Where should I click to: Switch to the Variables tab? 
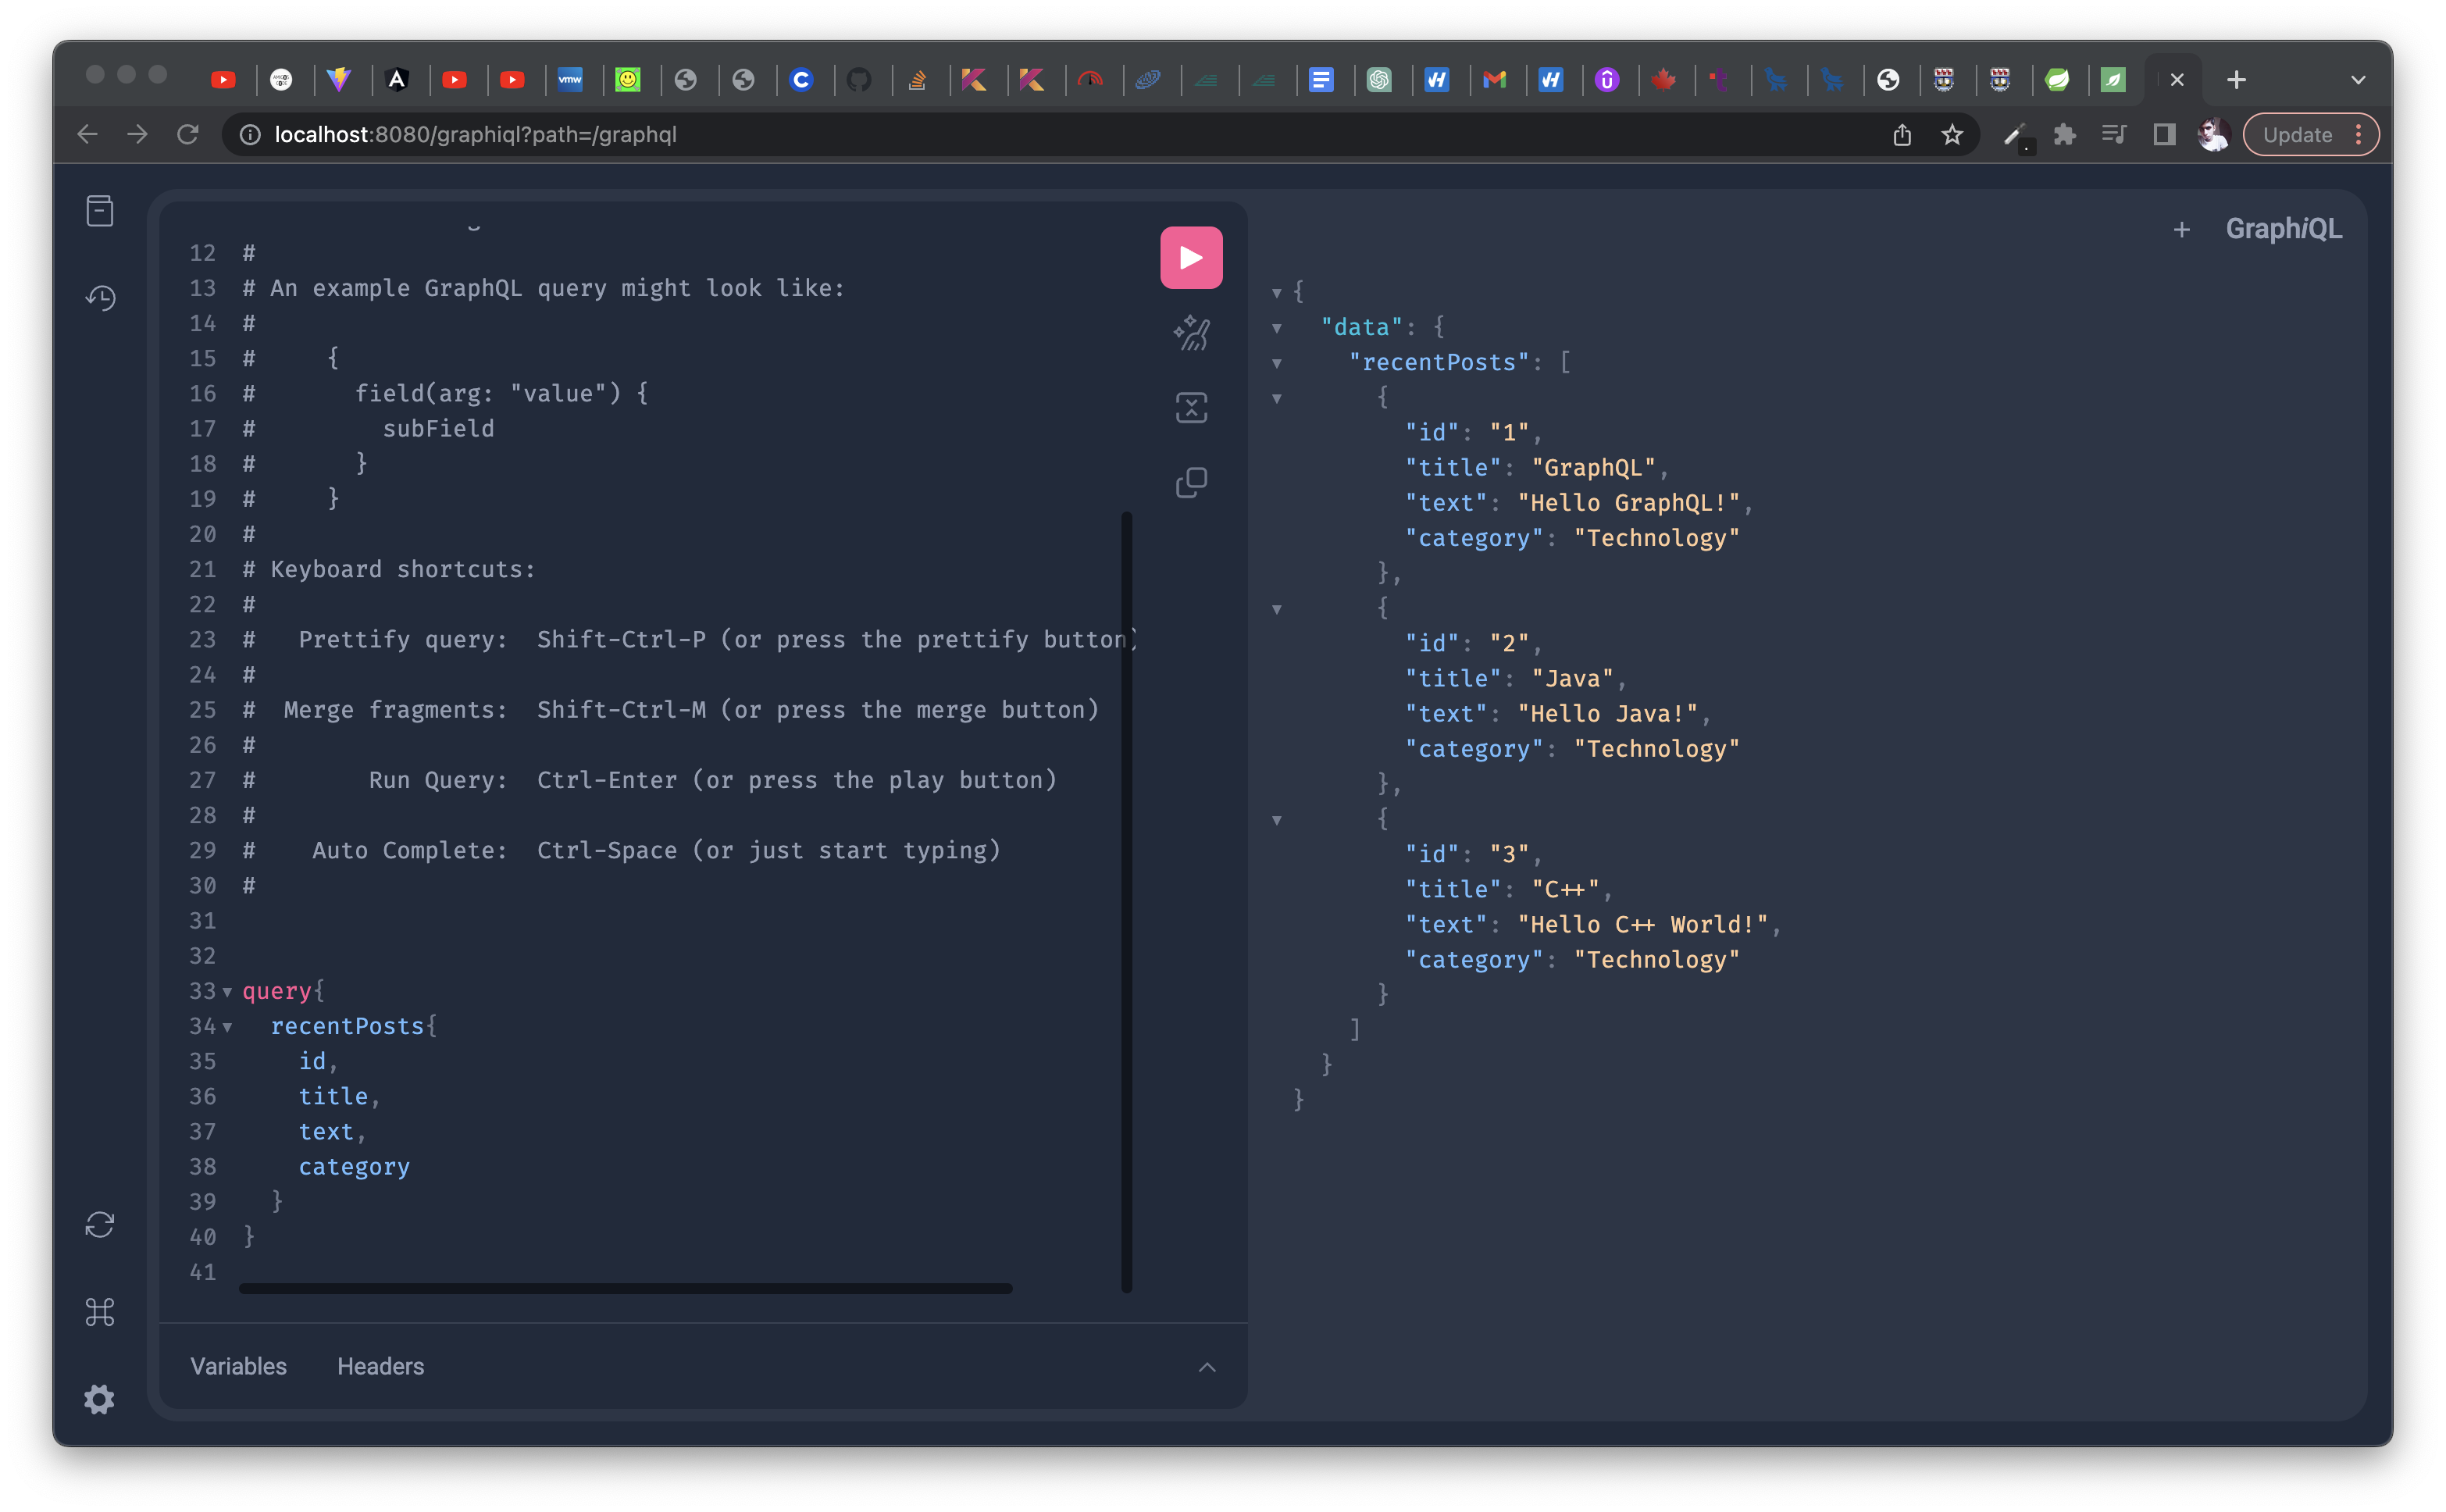point(237,1366)
